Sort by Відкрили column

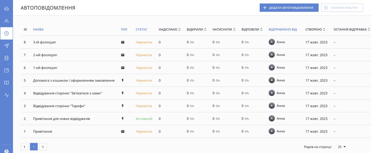(196, 29)
